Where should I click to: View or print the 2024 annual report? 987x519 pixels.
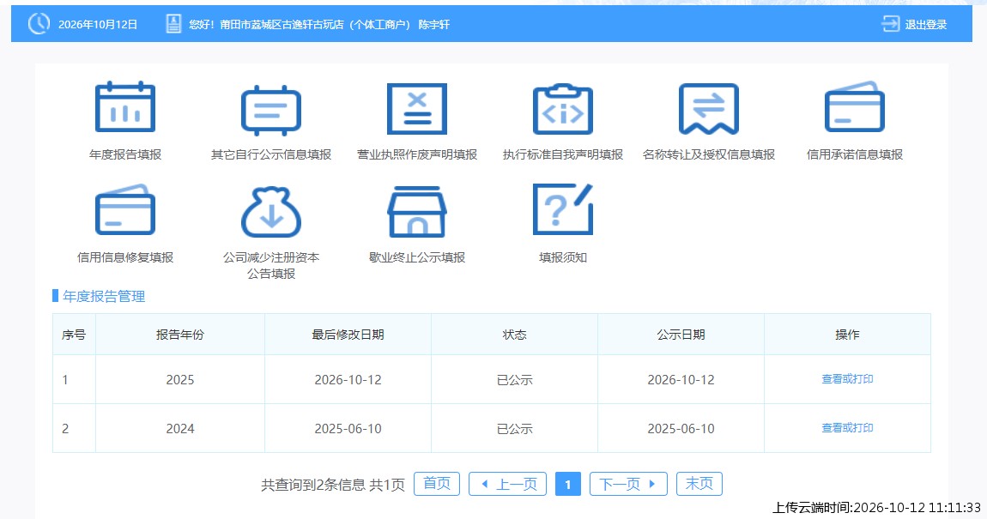(x=847, y=428)
